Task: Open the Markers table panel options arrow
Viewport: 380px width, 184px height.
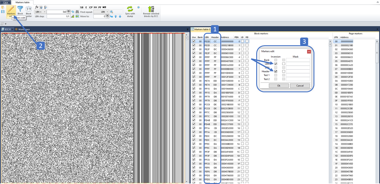Action: point(378,29)
